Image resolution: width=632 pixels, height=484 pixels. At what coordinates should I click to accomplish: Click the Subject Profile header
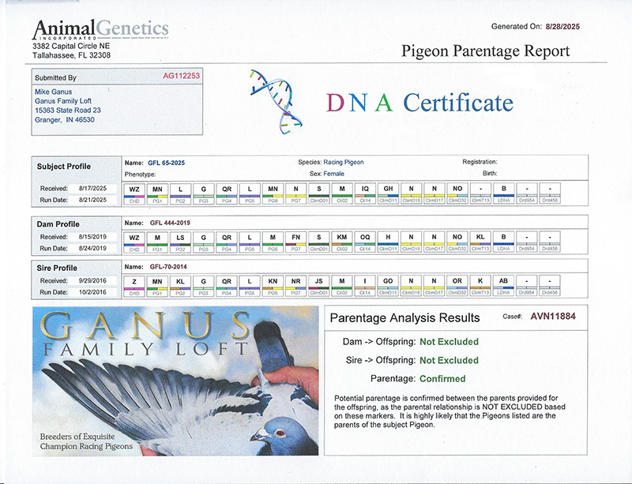(x=64, y=167)
